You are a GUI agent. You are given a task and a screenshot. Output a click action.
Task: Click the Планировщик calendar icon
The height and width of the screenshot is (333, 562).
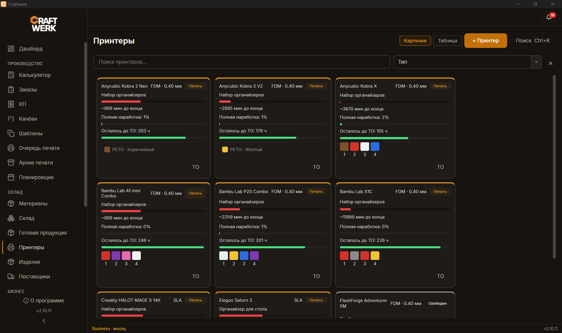coord(11,177)
